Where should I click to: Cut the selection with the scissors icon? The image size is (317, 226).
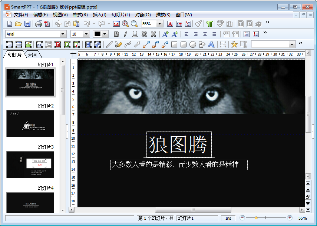pyautogui.click(x=59, y=24)
